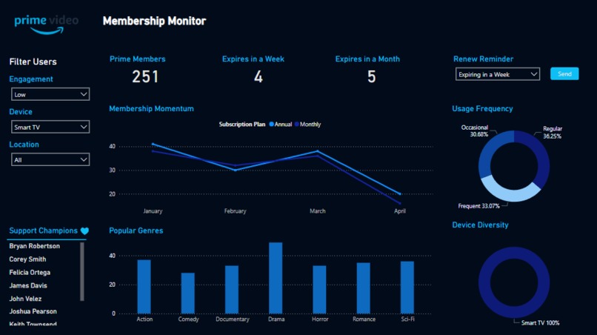Select the Annual legend marker
Image resolution: width=597 pixels, height=335 pixels.
(x=272, y=125)
